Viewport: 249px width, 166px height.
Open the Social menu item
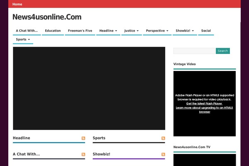(x=206, y=31)
